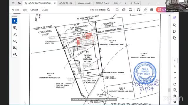This screenshot has height=105, width=188.
Task: Go to the Home icon
Action: pyautogui.click(x=19, y=3)
